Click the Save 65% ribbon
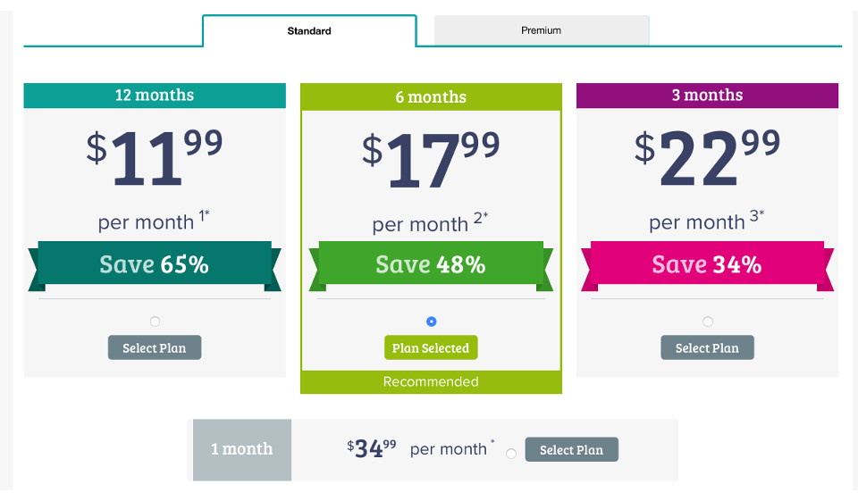The height and width of the screenshot is (501, 858). [x=155, y=264]
